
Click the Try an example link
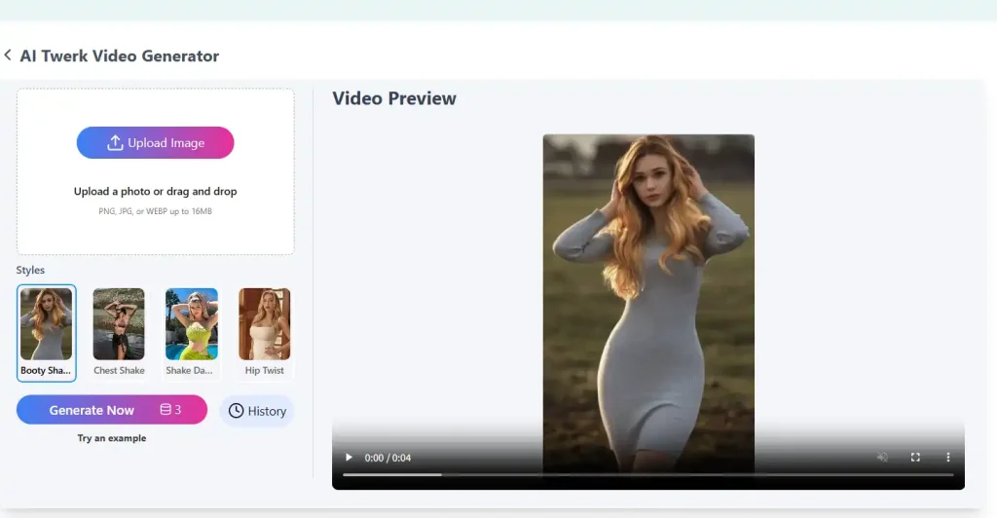tap(112, 438)
